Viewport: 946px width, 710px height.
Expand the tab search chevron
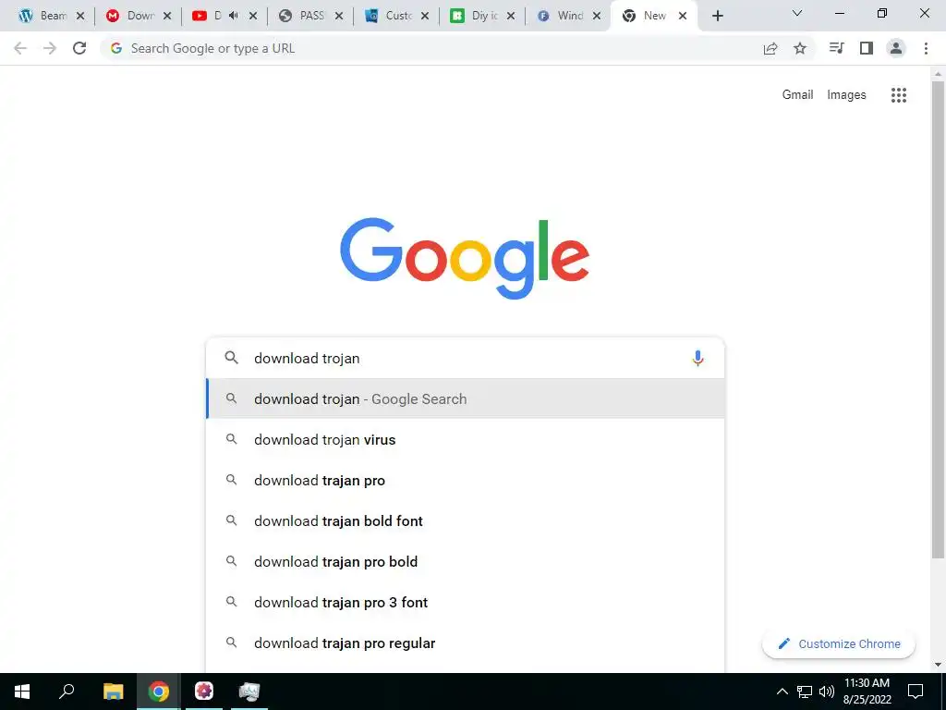pos(797,13)
